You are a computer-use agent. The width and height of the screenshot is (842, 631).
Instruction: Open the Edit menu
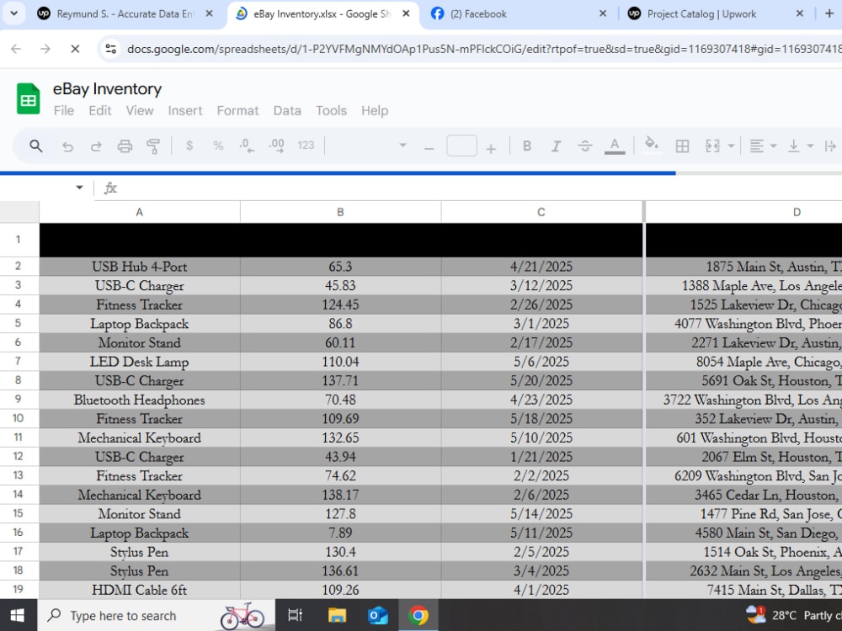point(100,110)
